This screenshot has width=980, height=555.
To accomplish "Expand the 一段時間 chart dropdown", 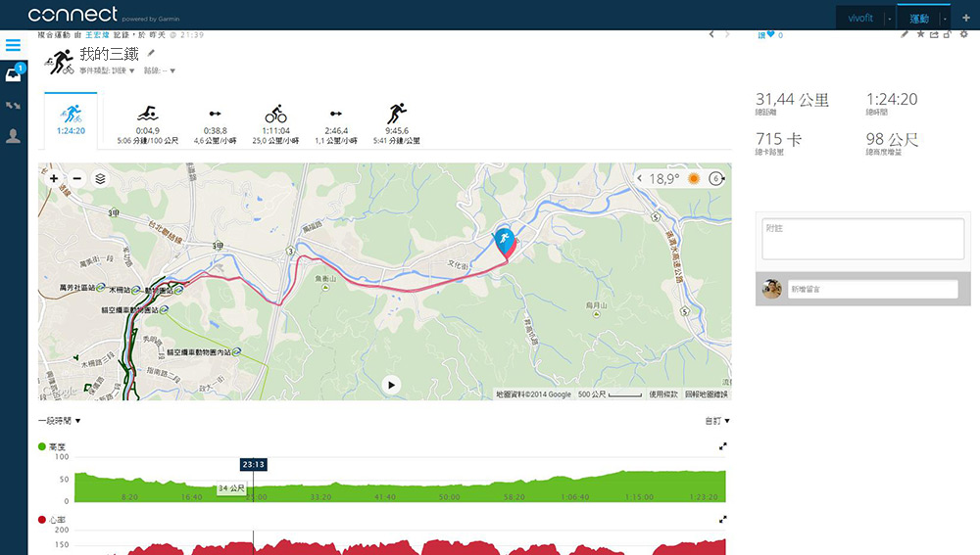I will [60, 421].
